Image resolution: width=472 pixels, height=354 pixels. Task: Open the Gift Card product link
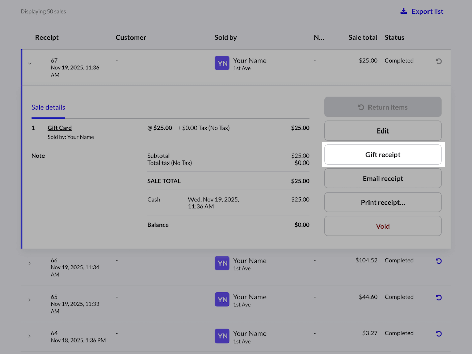(x=60, y=128)
